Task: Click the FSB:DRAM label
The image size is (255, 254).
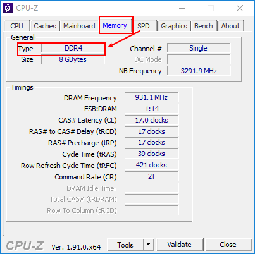Action: (100, 109)
